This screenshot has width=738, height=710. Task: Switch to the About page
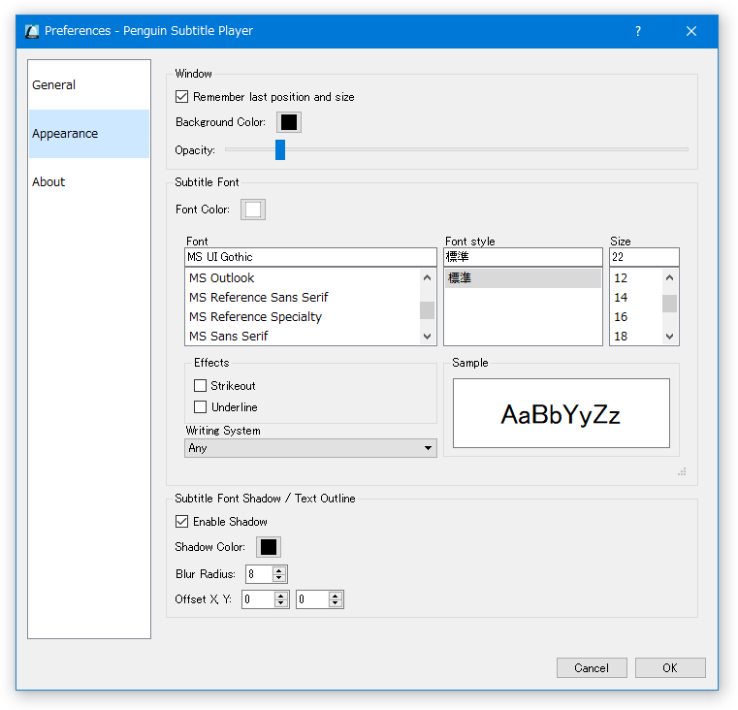coord(89,181)
